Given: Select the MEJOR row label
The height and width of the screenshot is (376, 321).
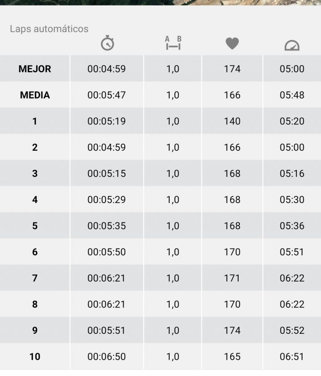Looking at the screenshot, I should tap(35, 69).
